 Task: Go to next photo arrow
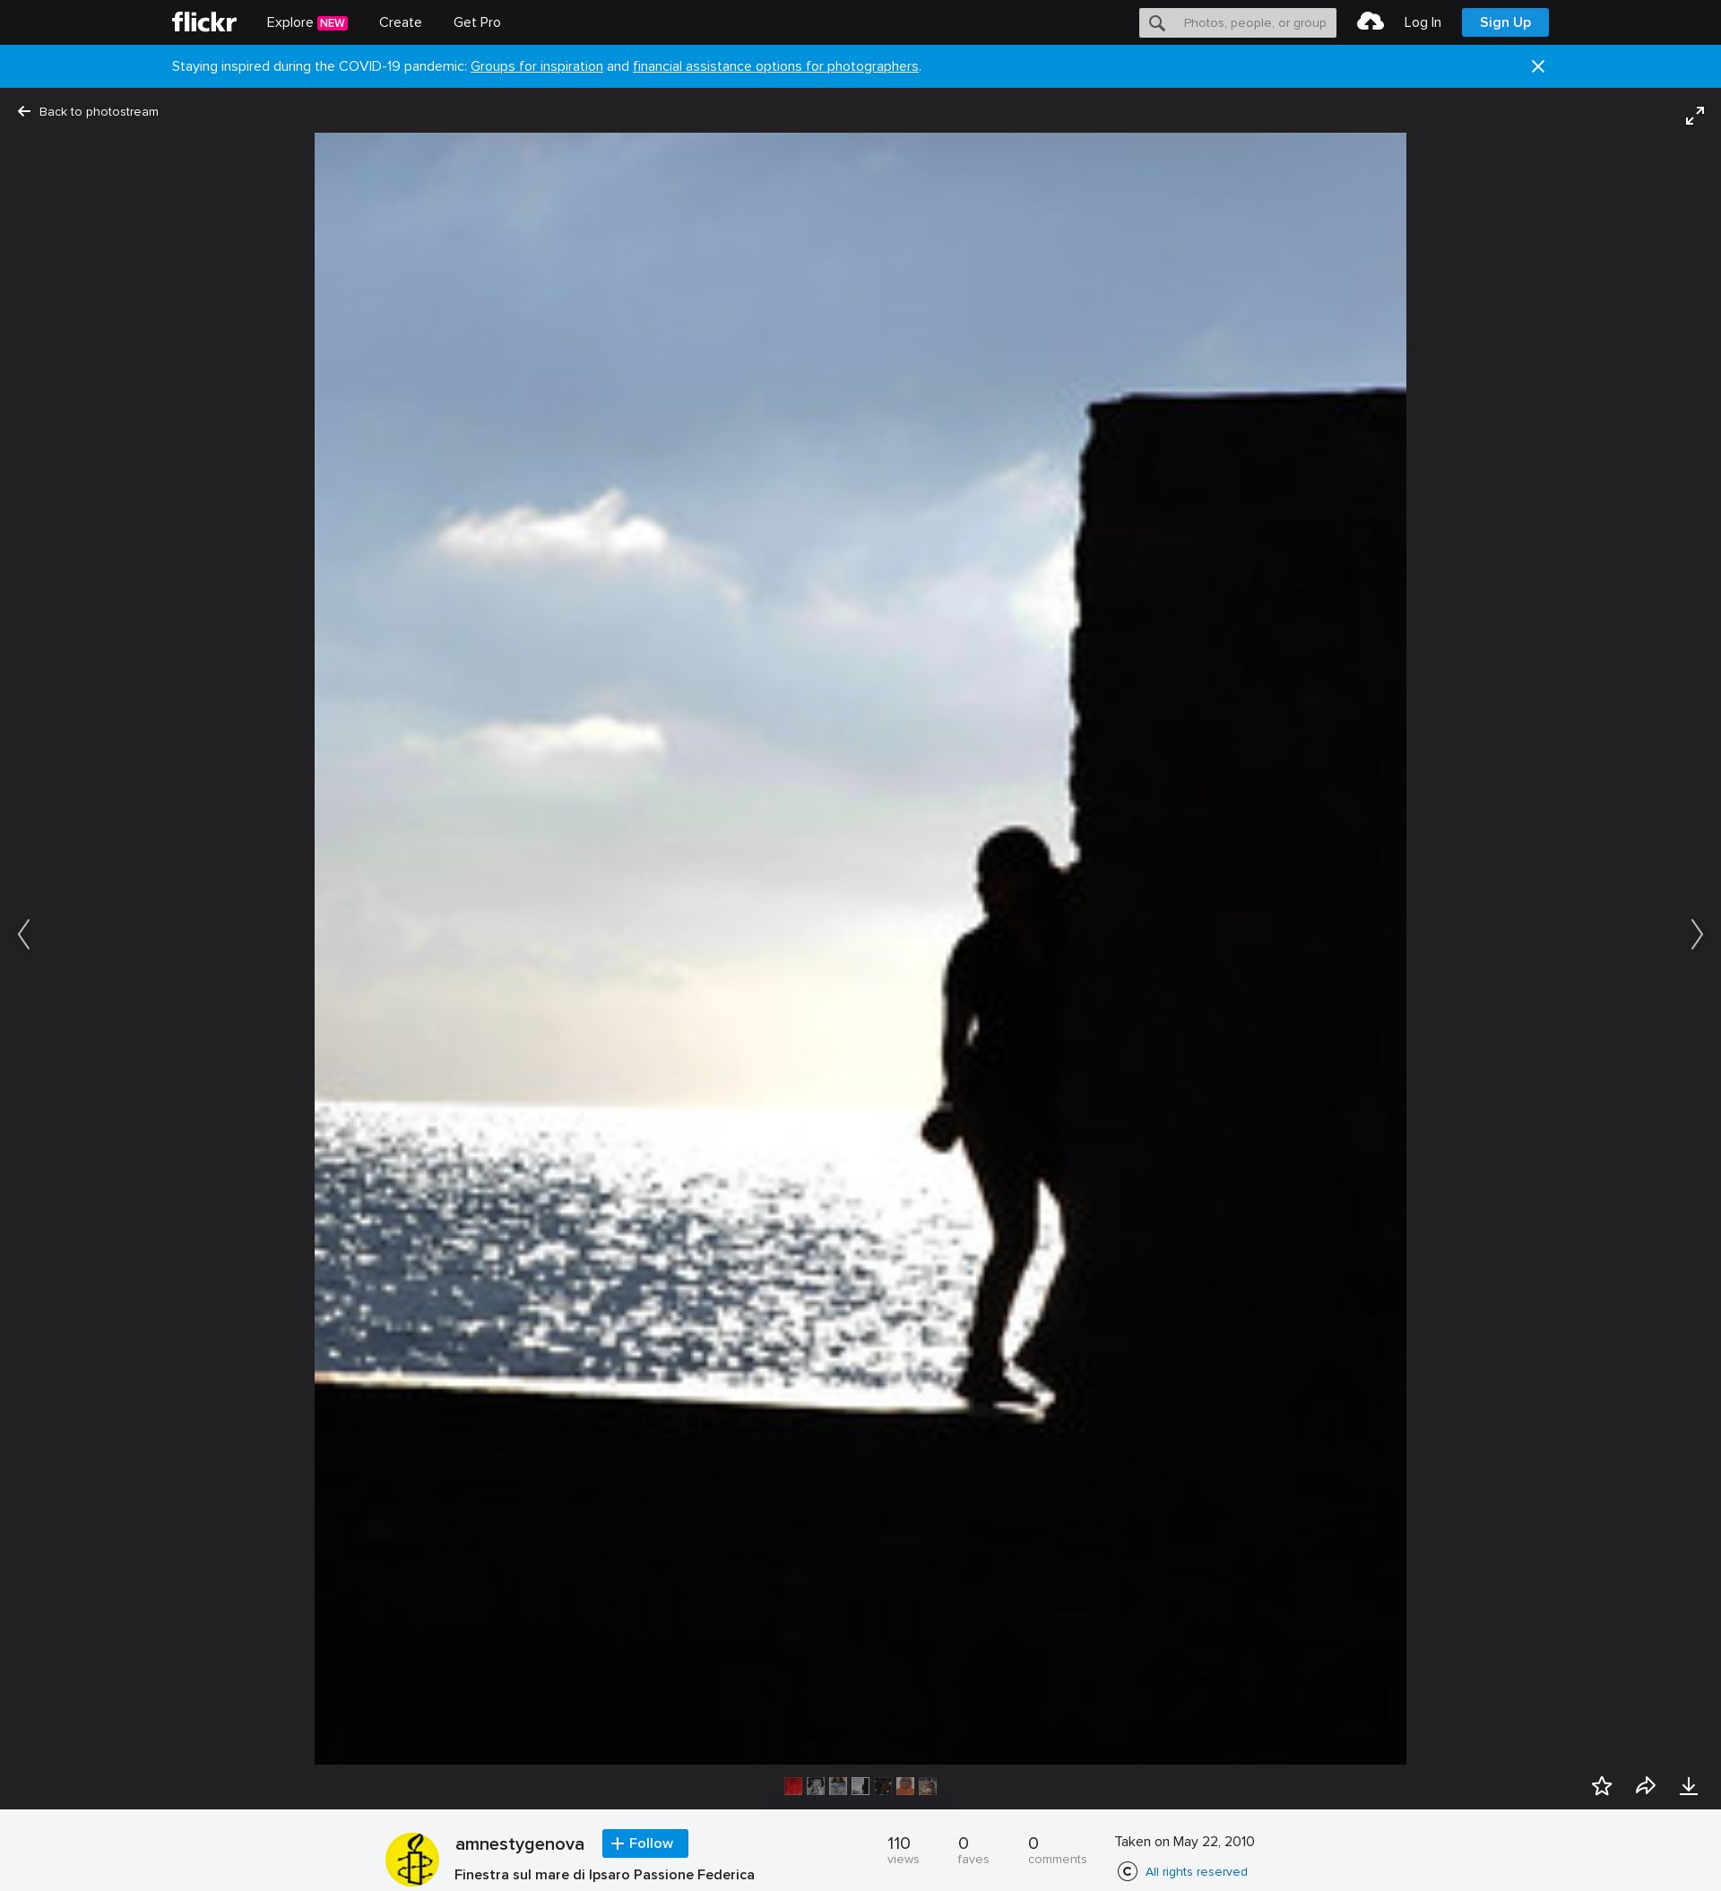[x=1696, y=933]
